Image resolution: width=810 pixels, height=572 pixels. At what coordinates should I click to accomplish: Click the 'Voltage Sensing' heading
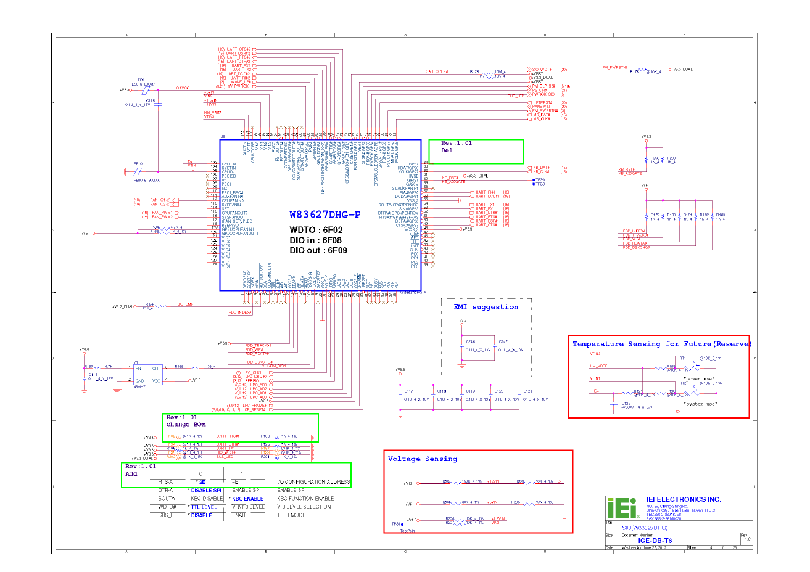423,459
